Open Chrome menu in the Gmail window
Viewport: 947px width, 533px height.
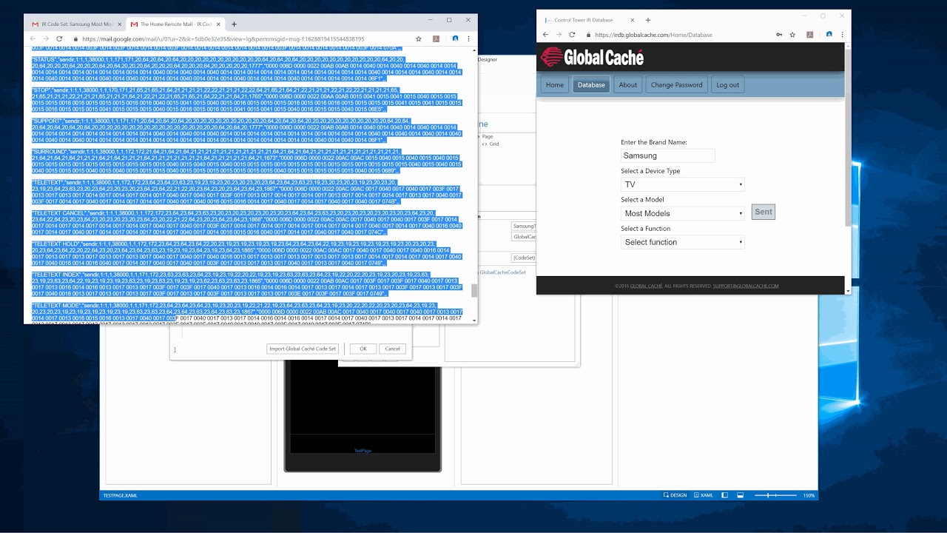pyautogui.click(x=468, y=38)
